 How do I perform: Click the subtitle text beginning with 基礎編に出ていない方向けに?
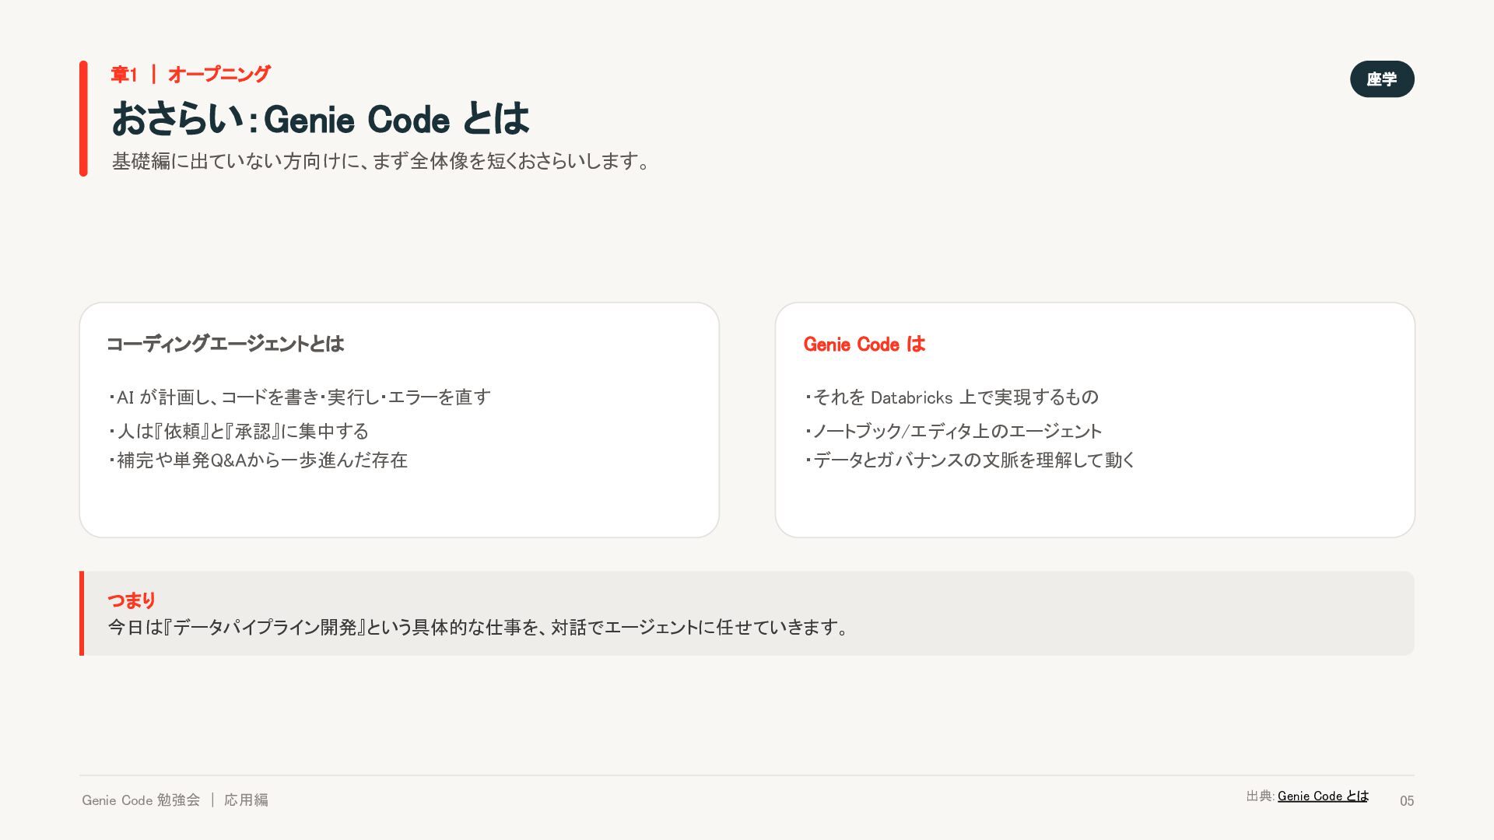click(381, 161)
